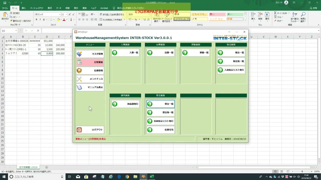Click the red font color icon
Screen dimensions: 321x180
tap(64, 19)
